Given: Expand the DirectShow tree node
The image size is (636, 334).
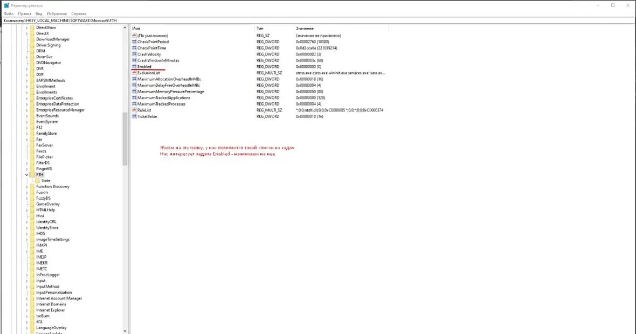Looking at the screenshot, I should [27, 27].
